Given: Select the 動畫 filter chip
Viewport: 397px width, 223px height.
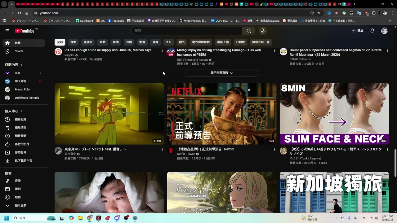Looking at the screenshot, I should click(x=142, y=42).
